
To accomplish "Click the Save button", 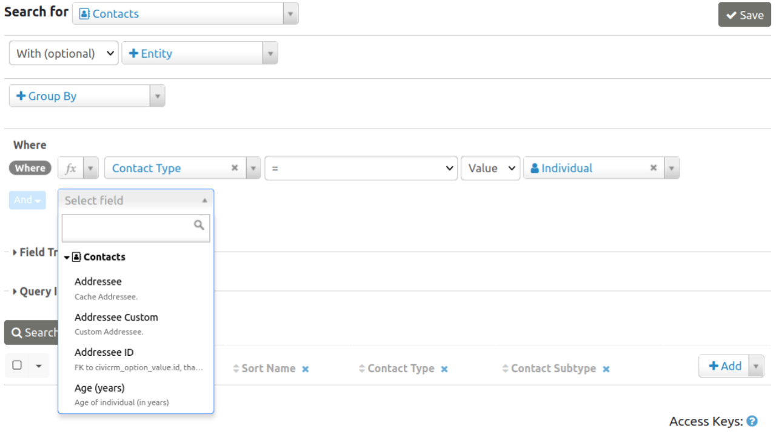I will pyautogui.click(x=744, y=15).
